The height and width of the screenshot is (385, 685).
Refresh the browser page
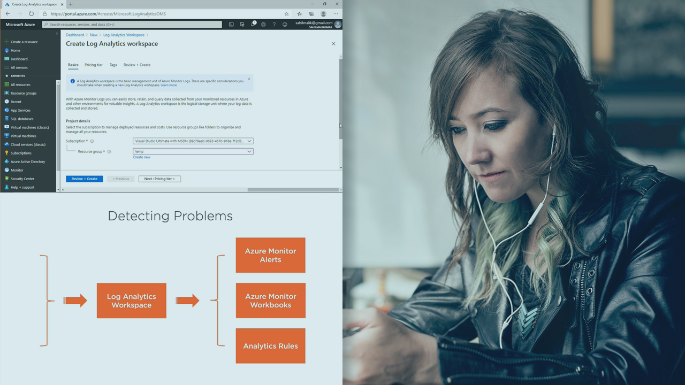[x=31, y=14]
